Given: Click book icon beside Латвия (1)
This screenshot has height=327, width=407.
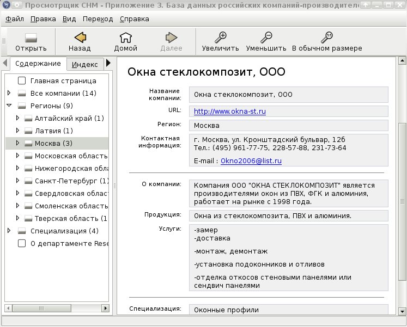Looking at the screenshot, I should point(28,131).
